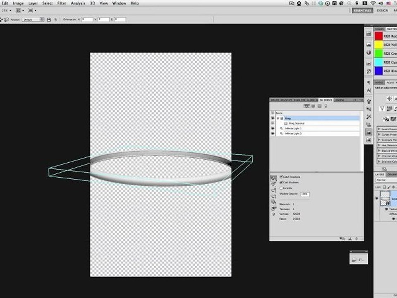The width and height of the screenshot is (397, 298).
Task: Hide Infinite Light 2 via eye icon
Action: [x=273, y=133]
